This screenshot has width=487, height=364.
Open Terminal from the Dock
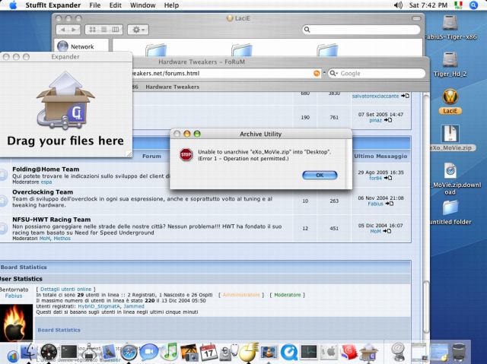click(68, 352)
